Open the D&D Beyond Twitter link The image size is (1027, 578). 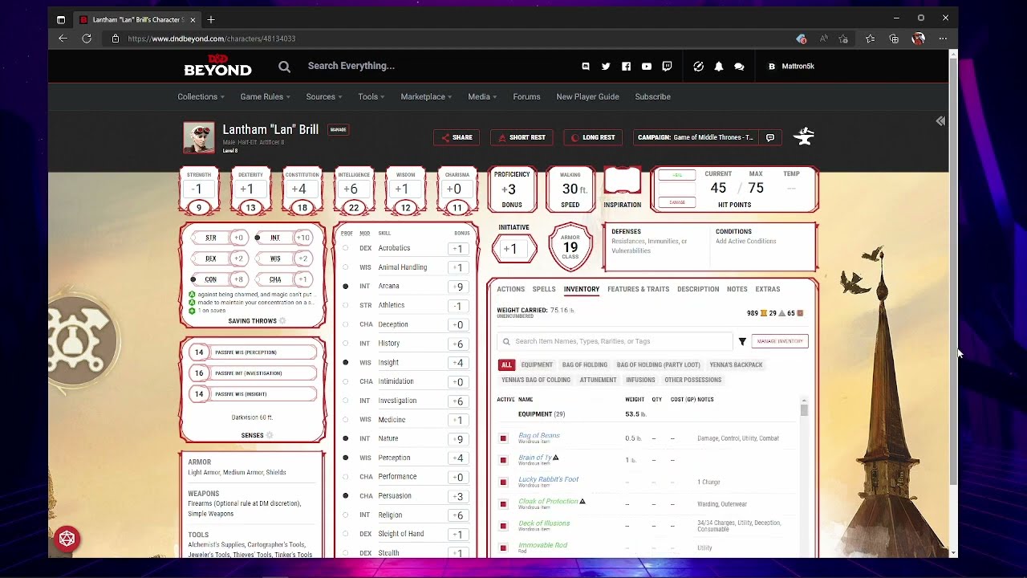click(606, 67)
